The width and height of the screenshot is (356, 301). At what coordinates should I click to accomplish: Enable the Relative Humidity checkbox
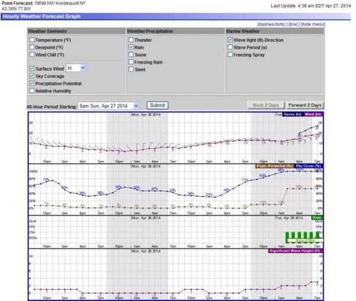[x=32, y=91]
